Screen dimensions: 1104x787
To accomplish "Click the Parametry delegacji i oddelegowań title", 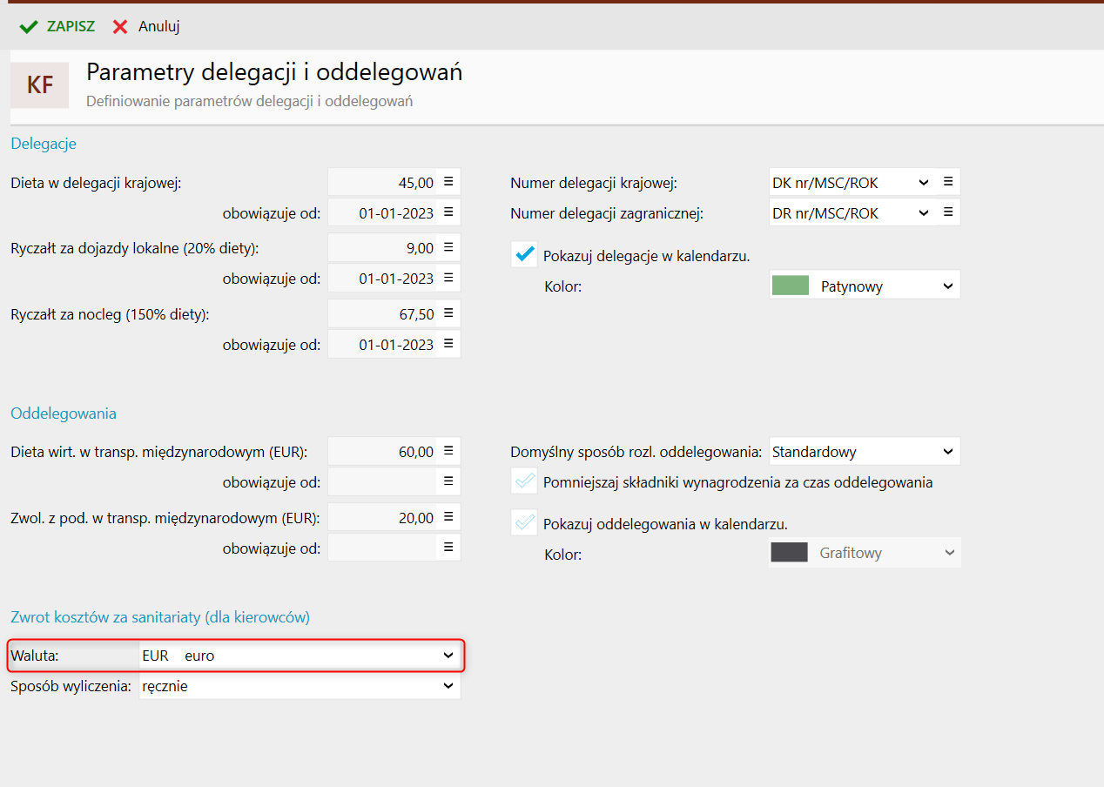I will [274, 72].
